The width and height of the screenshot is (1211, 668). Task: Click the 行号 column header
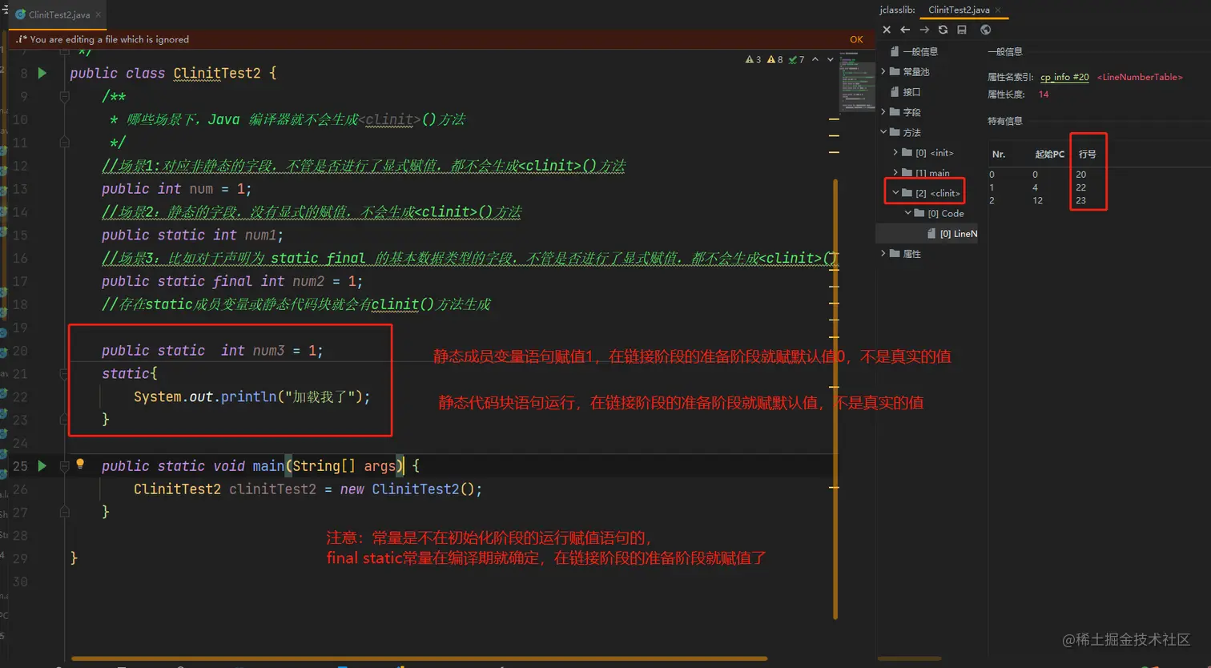pos(1087,154)
